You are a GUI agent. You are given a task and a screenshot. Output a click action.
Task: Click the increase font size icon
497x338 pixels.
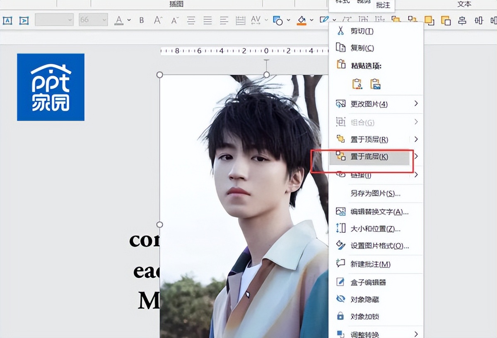(x=158, y=20)
